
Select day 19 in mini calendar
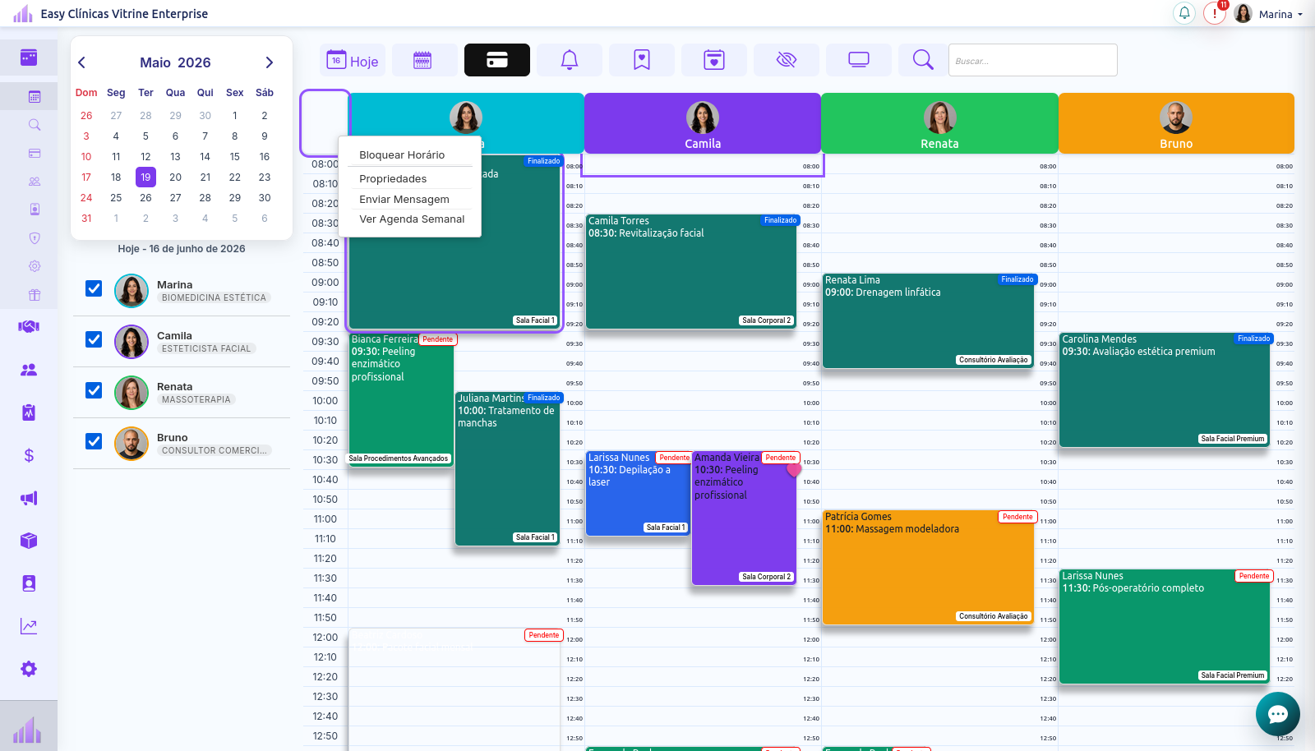[x=145, y=177]
